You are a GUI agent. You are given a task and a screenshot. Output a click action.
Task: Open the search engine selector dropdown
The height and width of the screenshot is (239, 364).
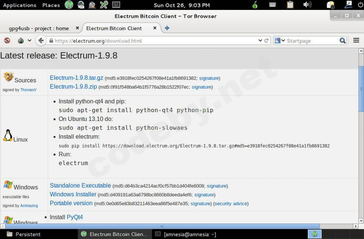tap(280, 41)
